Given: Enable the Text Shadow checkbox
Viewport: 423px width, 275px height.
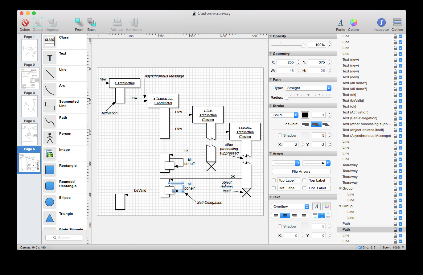Looking at the screenshot, I should 280,226.
